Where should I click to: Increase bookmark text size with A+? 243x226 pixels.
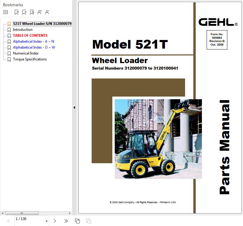(39, 12)
